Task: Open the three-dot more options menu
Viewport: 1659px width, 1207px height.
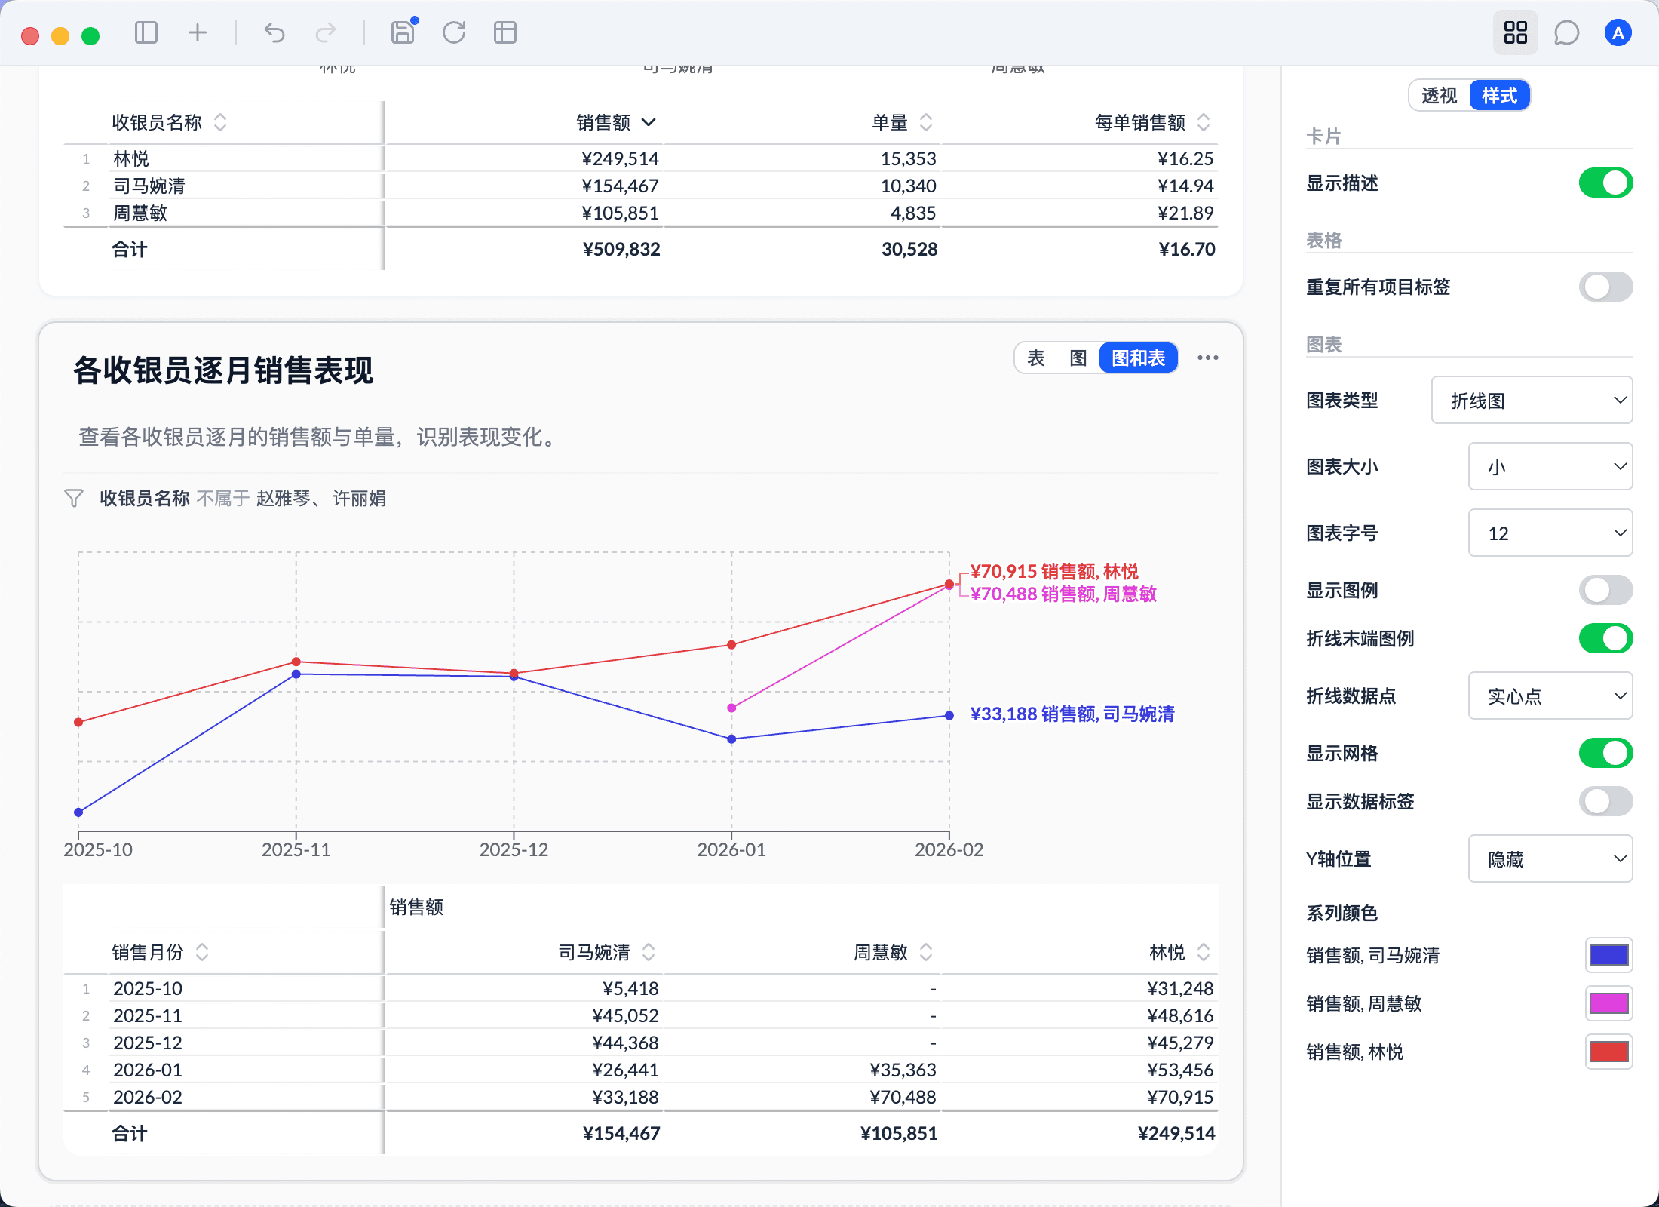Action: 1208,358
